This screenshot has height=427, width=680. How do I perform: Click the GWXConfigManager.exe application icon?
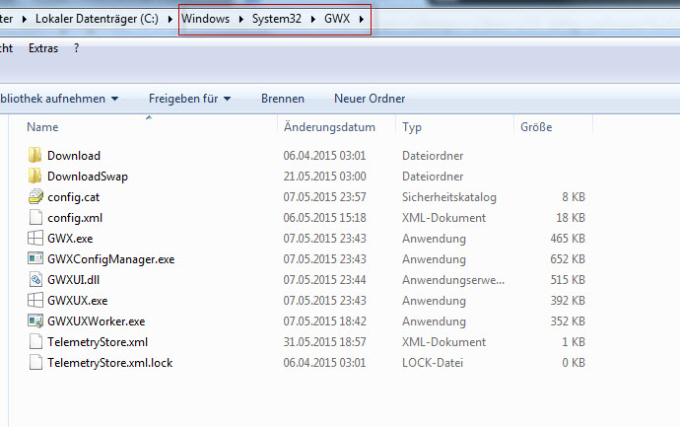click(x=35, y=258)
